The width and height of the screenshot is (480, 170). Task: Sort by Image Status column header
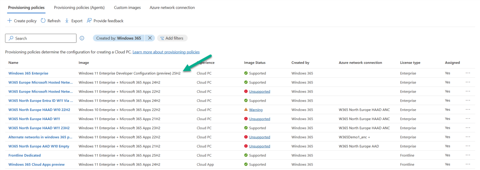point(255,63)
